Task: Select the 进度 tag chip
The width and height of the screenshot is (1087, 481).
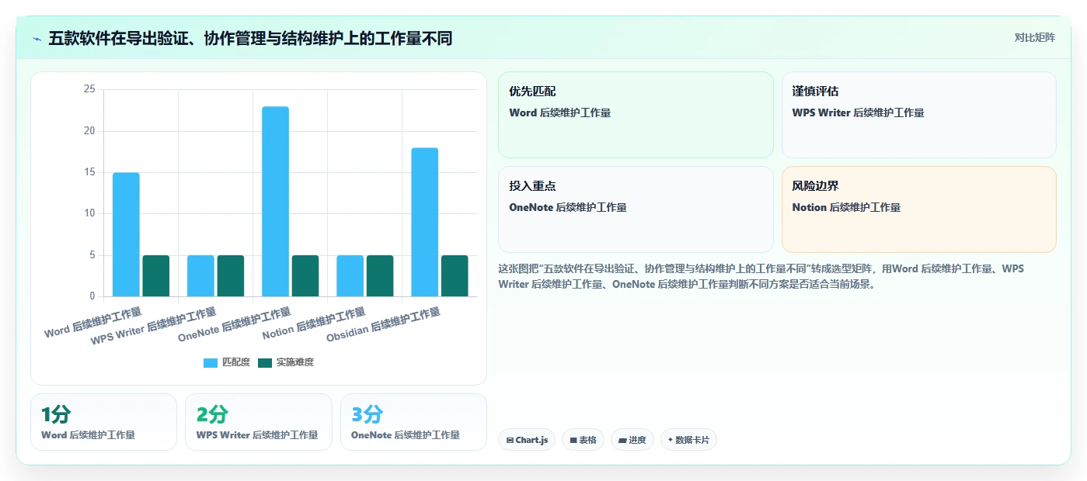Action: [x=632, y=440]
